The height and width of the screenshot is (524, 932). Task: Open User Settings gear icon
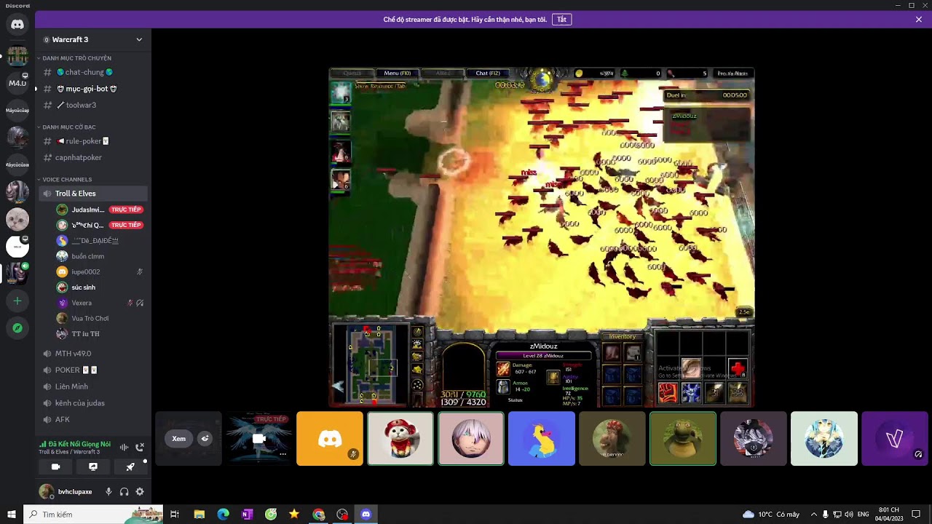[x=140, y=492]
